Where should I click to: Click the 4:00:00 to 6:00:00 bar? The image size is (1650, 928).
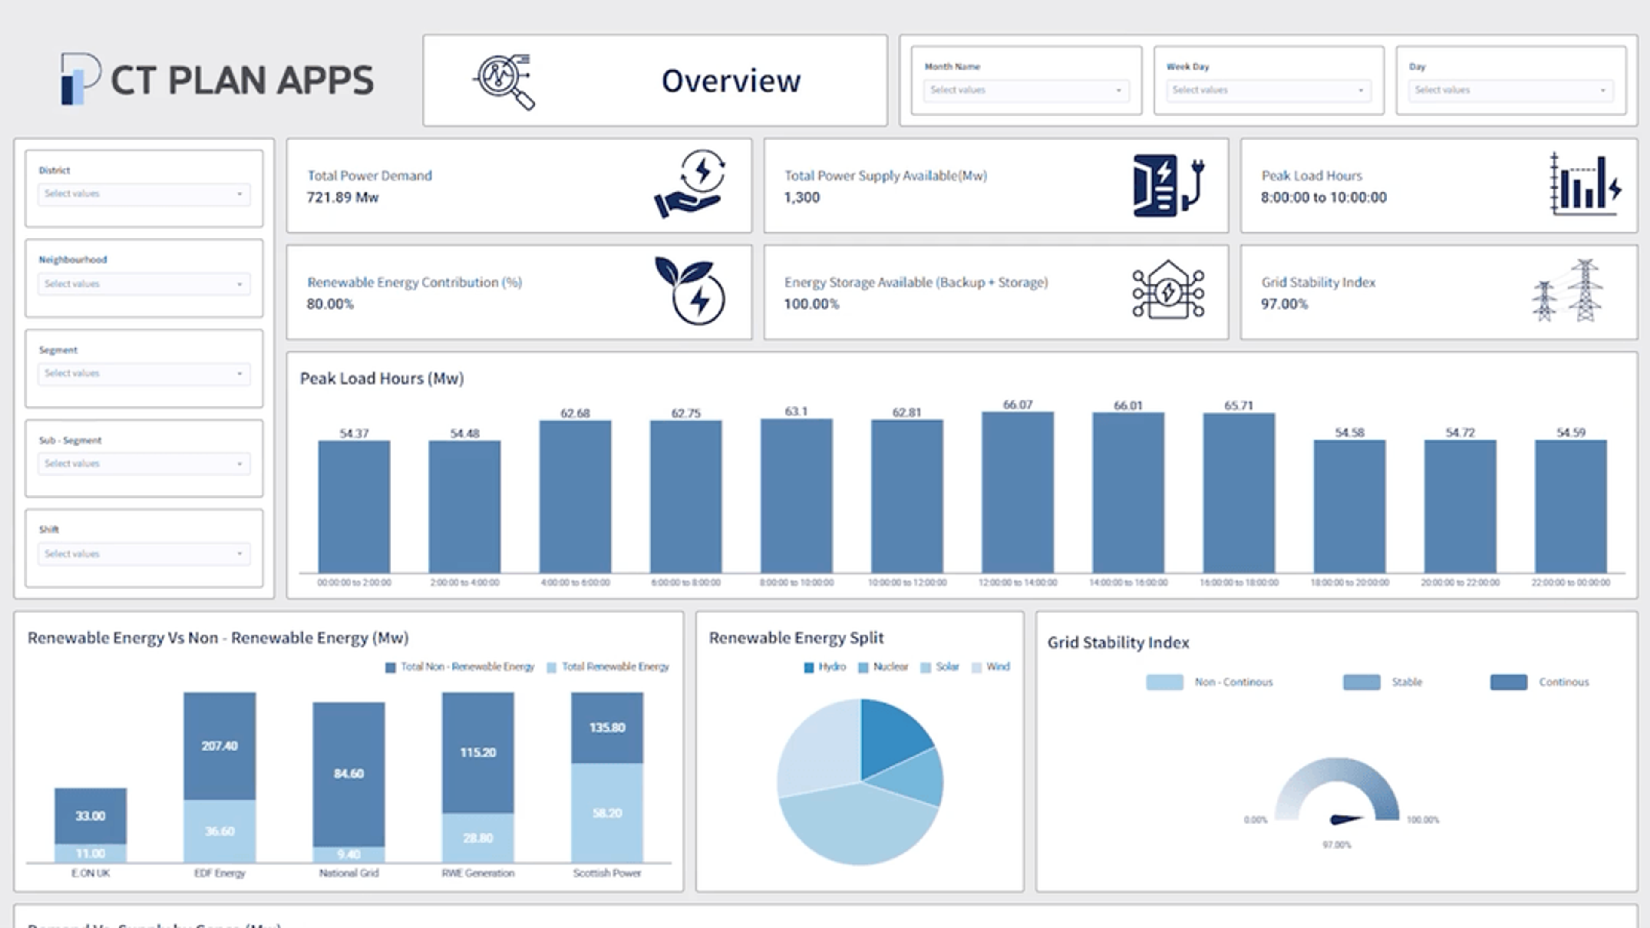575,496
